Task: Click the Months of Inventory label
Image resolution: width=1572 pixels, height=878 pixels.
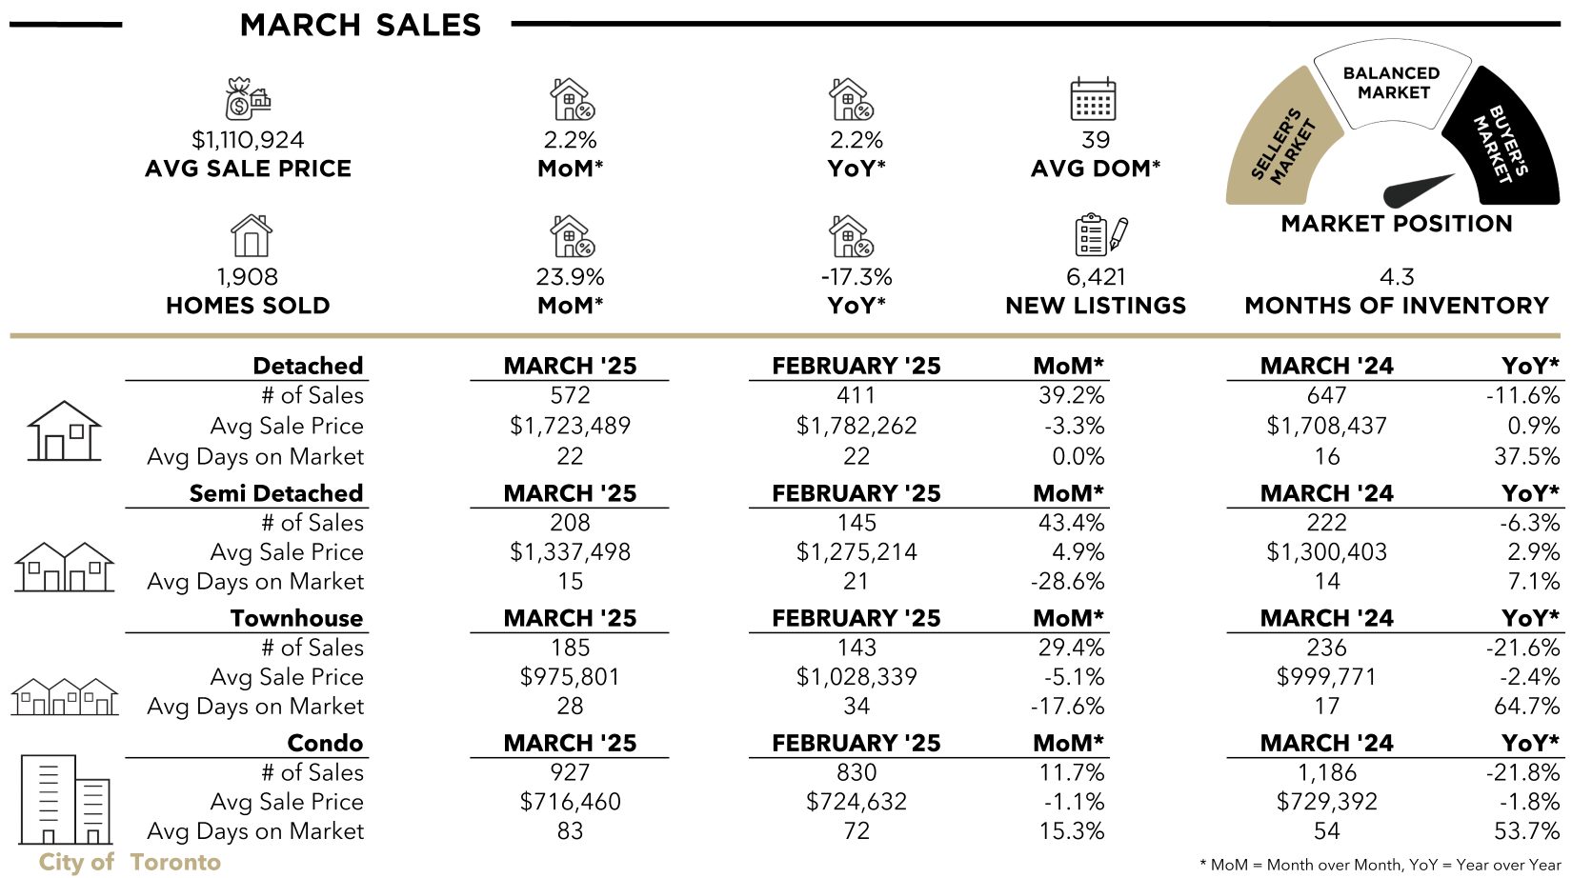Action: (x=1397, y=306)
